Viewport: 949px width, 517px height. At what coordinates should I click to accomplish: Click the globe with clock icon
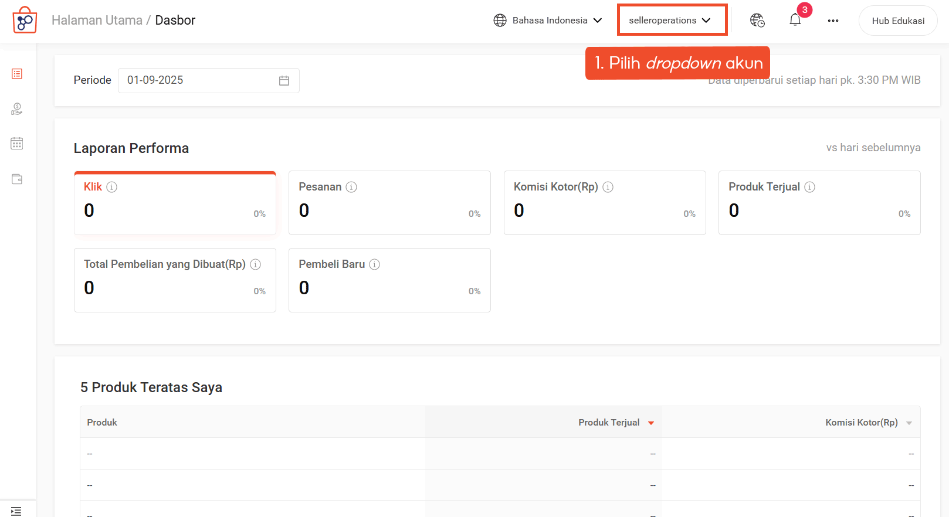[x=757, y=21]
